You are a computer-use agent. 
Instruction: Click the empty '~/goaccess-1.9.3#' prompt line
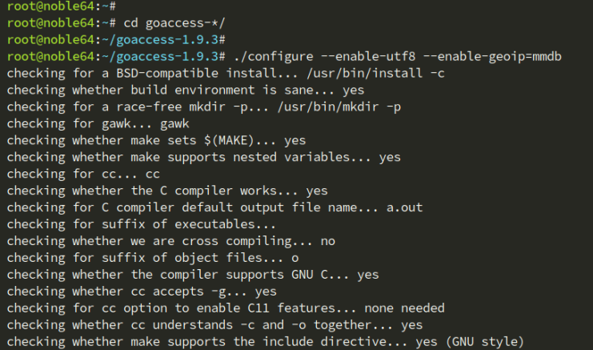click(117, 39)
